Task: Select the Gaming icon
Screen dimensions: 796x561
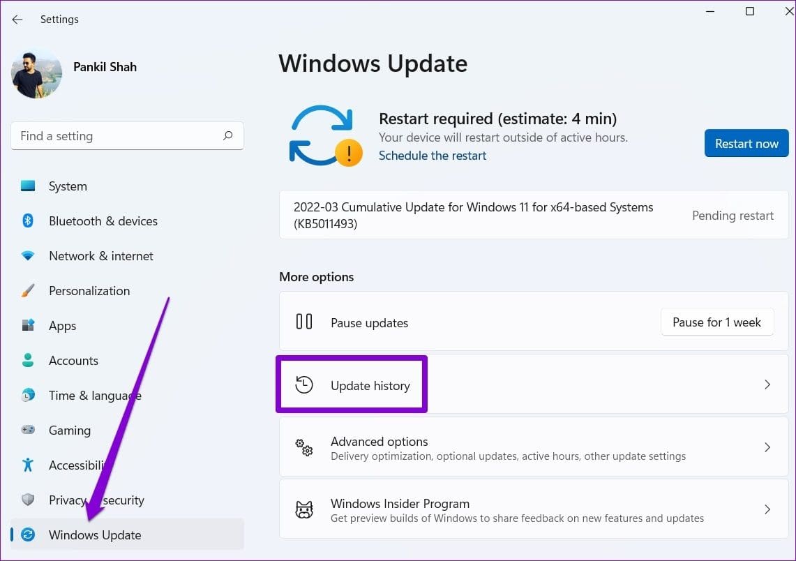Action: click(x=28, y=430)
